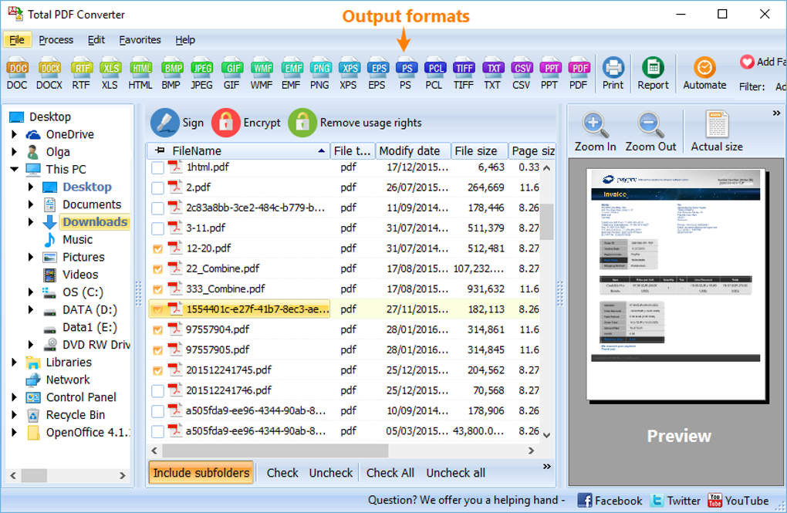Viewport: 787px width, 513px height.
Task: Open the Process menu
Action: click(x=55, y=39)
